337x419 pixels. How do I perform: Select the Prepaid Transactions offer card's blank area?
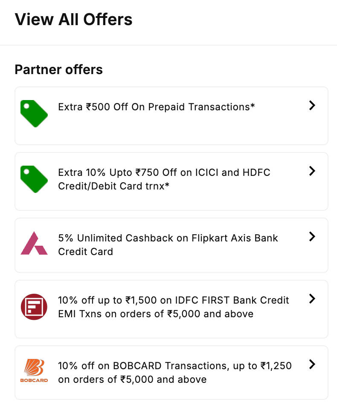(171, 131)
